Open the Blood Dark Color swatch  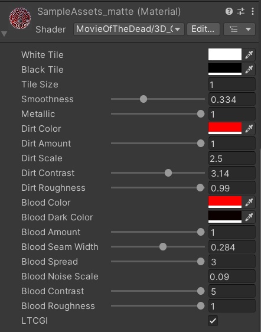tap(225, 217)
